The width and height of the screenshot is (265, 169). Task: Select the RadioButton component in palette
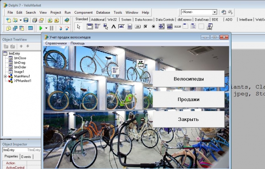[154, 26]
